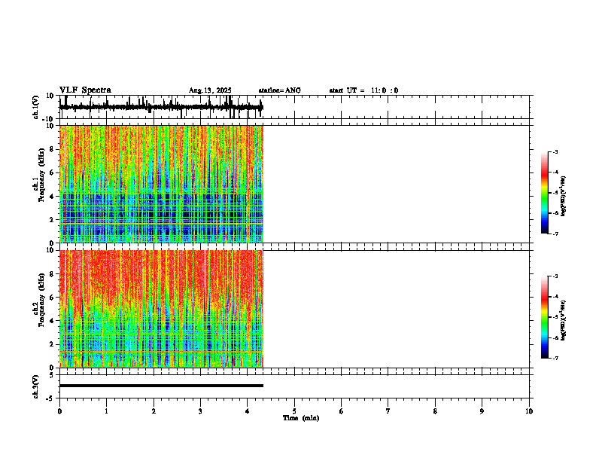This screenshot has width=596, height=461.
Task: Click the "-10" tick on ch.1(V) axis
Action: click(x=49, y=119)
